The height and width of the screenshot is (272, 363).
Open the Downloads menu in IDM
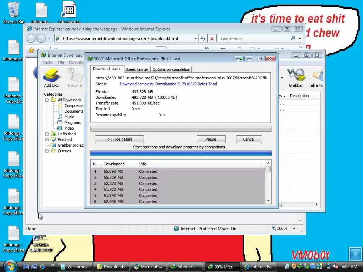pos(76,62)
